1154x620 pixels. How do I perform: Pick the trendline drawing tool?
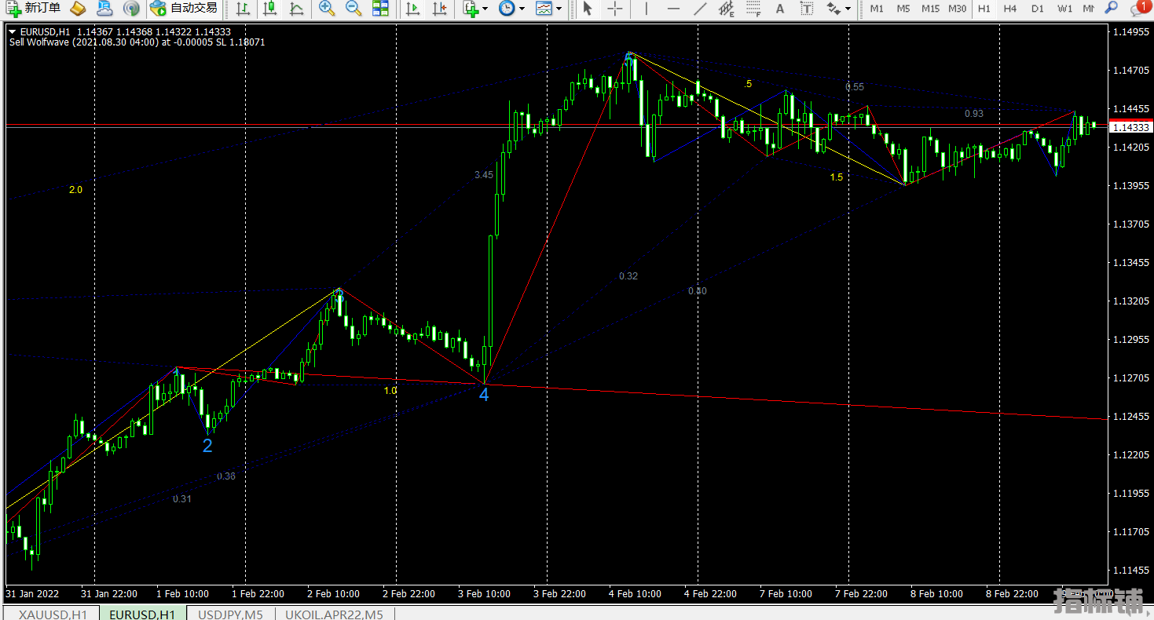pyautogui.click(x=700, y=9)
